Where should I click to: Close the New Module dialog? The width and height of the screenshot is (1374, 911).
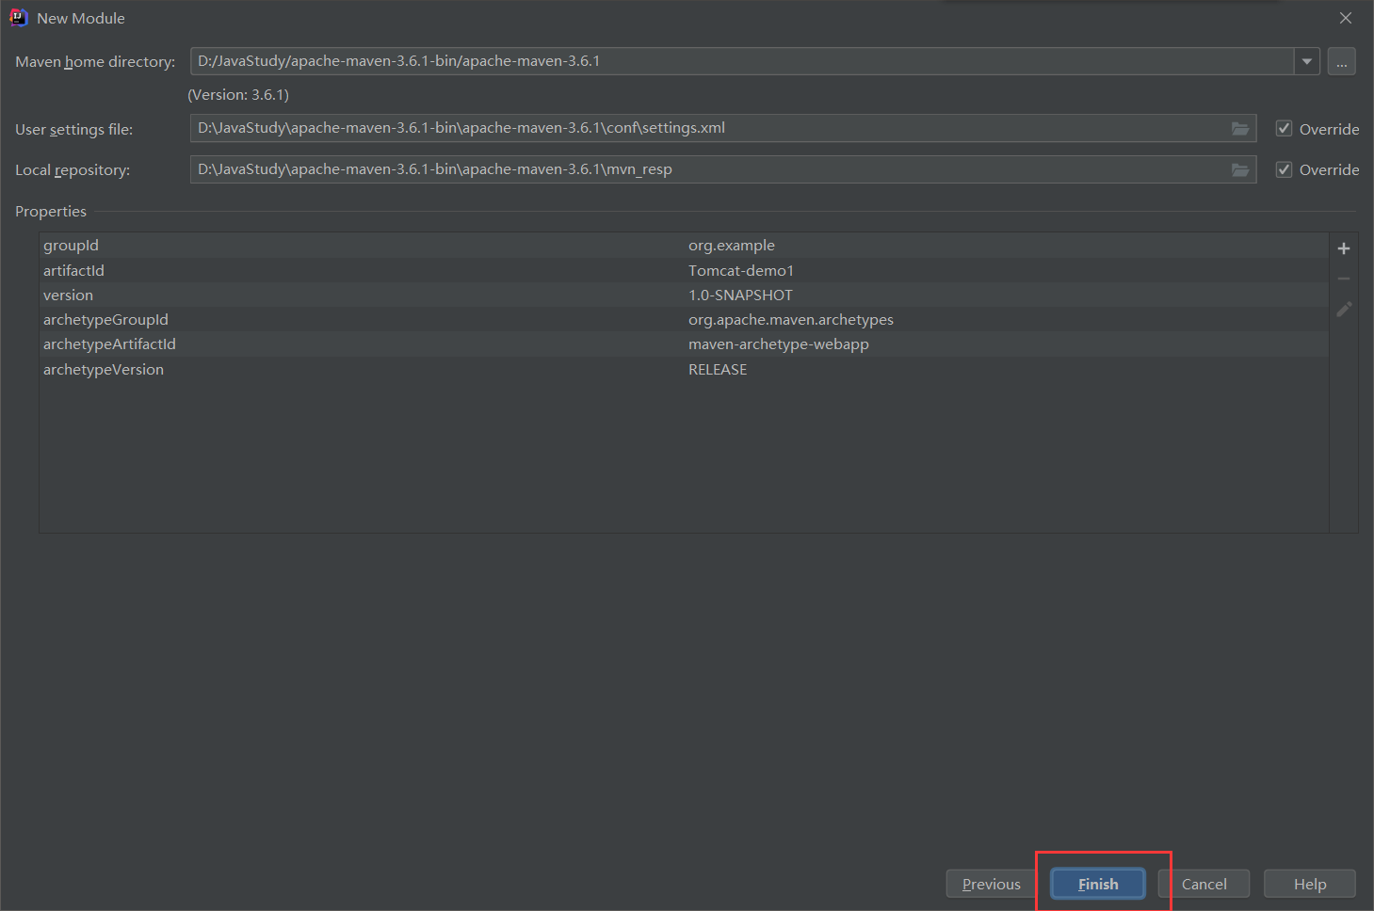click(1346, 18)
